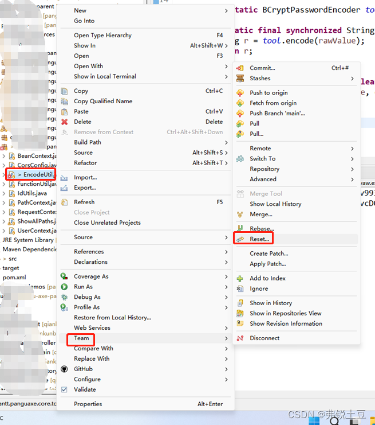Click the Copy Qualified Name icon

click(x=64, y=102)
